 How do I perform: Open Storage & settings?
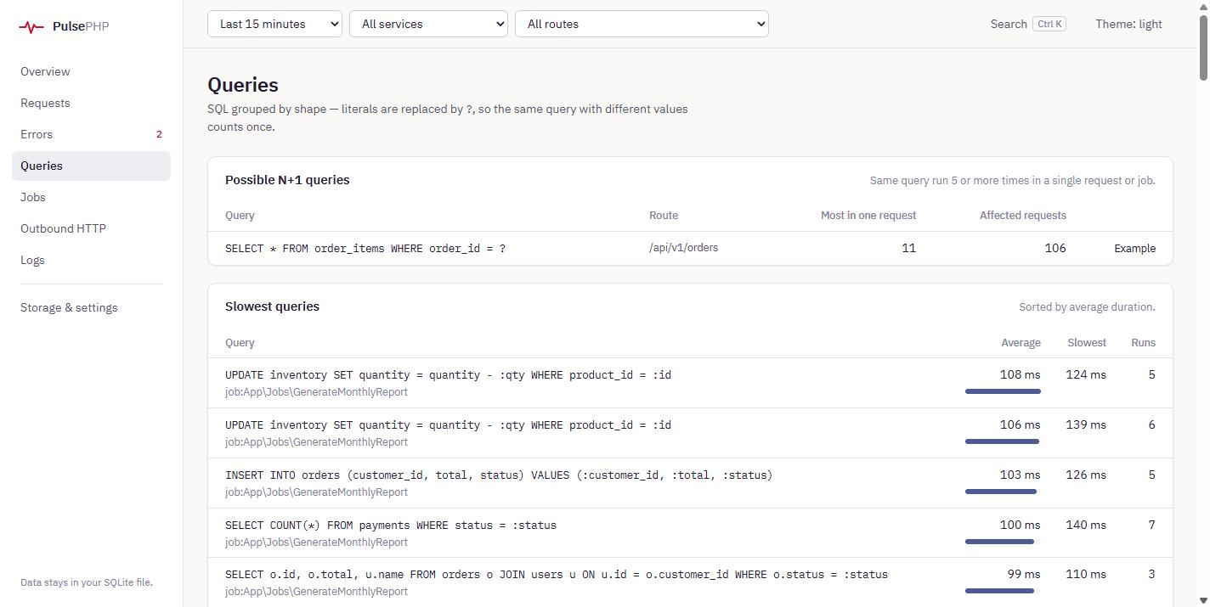[91, 307]
